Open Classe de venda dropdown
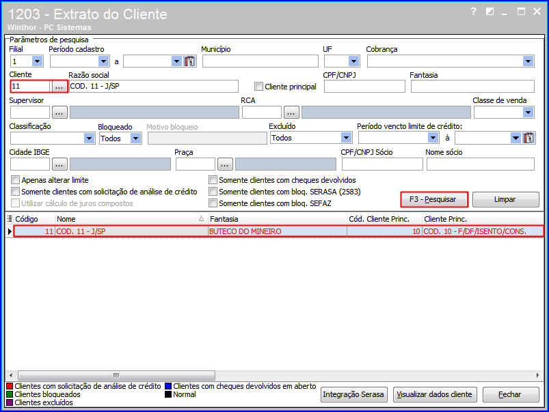 pyautogui.click(x=528, y=113)
